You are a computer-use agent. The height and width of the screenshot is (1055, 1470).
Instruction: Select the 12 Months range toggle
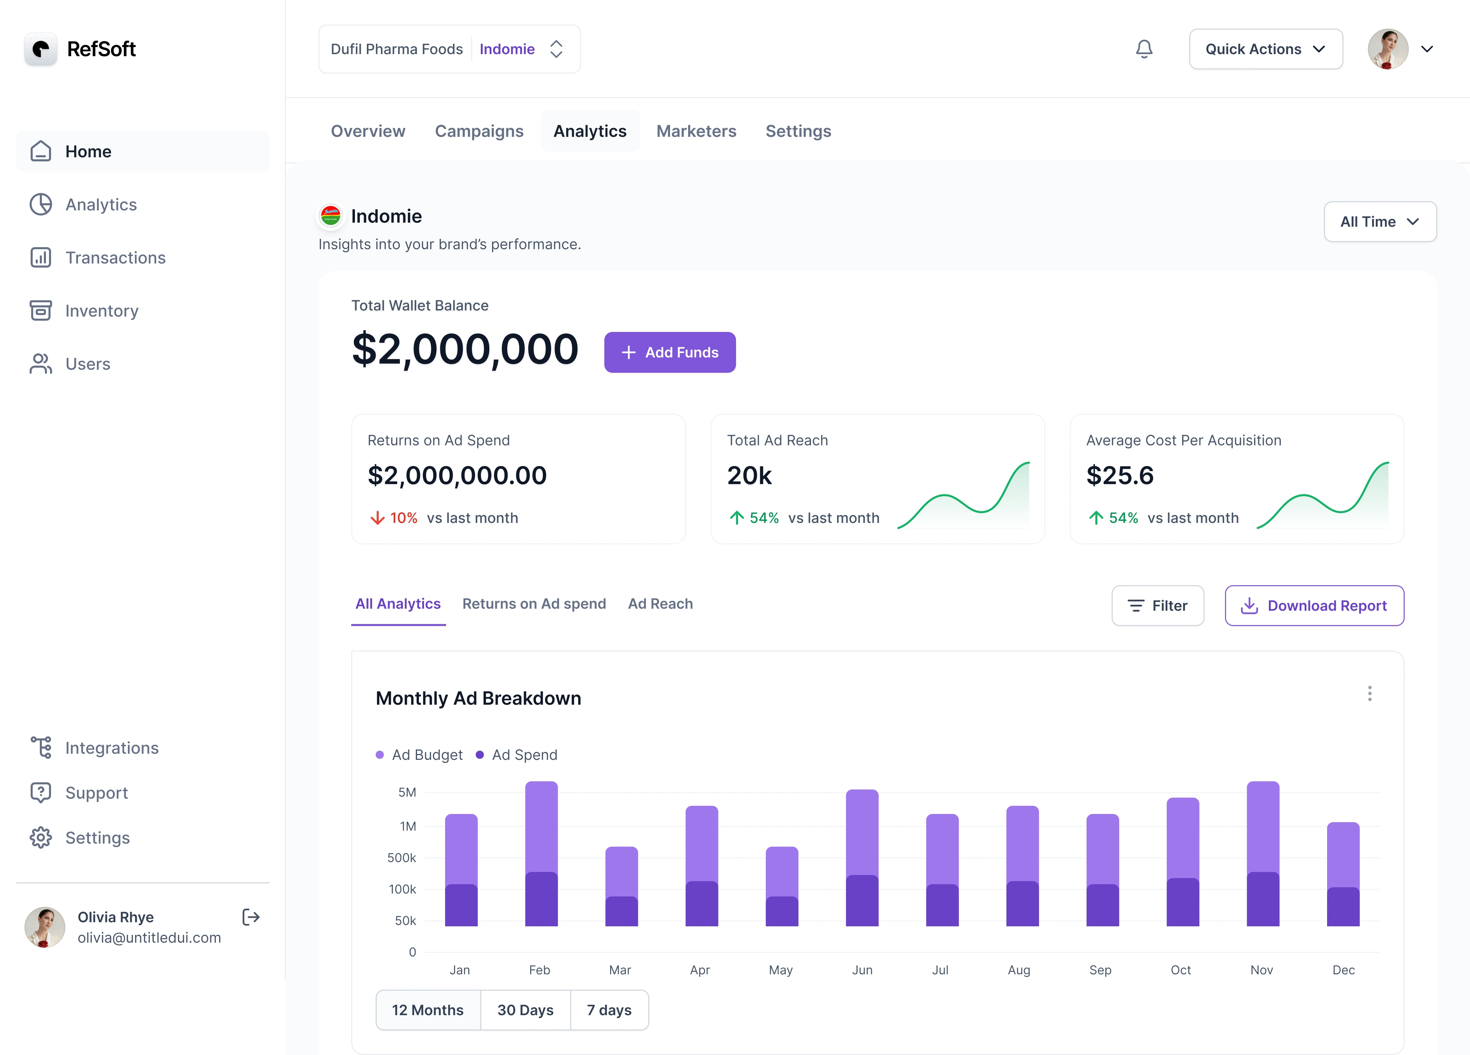428,1010
